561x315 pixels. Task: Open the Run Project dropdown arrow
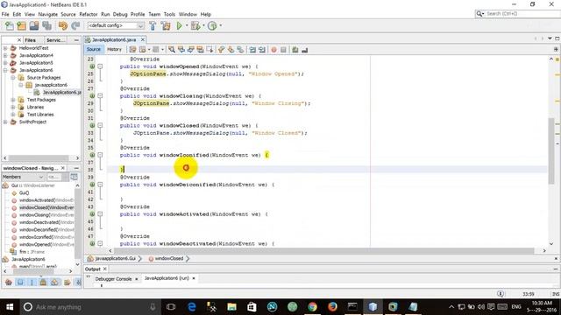[187, 25]
